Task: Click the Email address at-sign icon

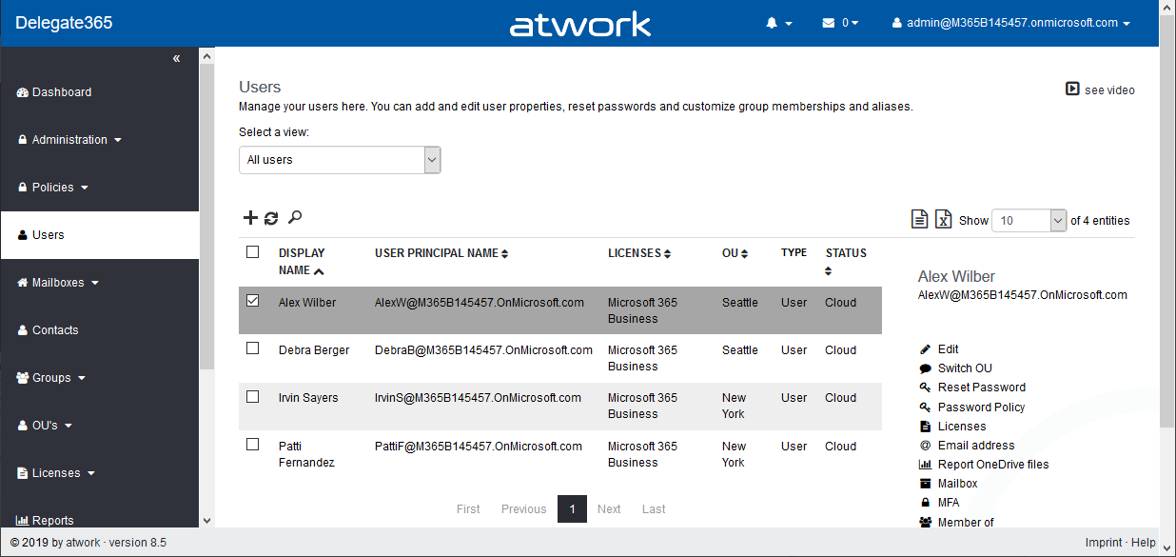Action: coord(925,445)
